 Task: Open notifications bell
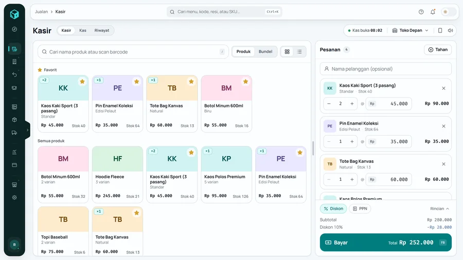click(433, 12)
